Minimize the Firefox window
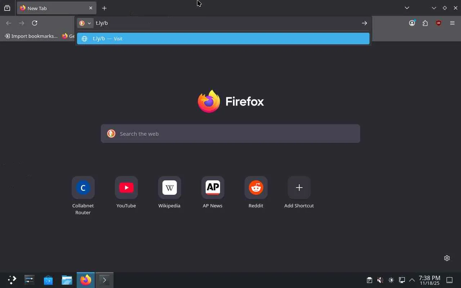 [x=434, y=8]
